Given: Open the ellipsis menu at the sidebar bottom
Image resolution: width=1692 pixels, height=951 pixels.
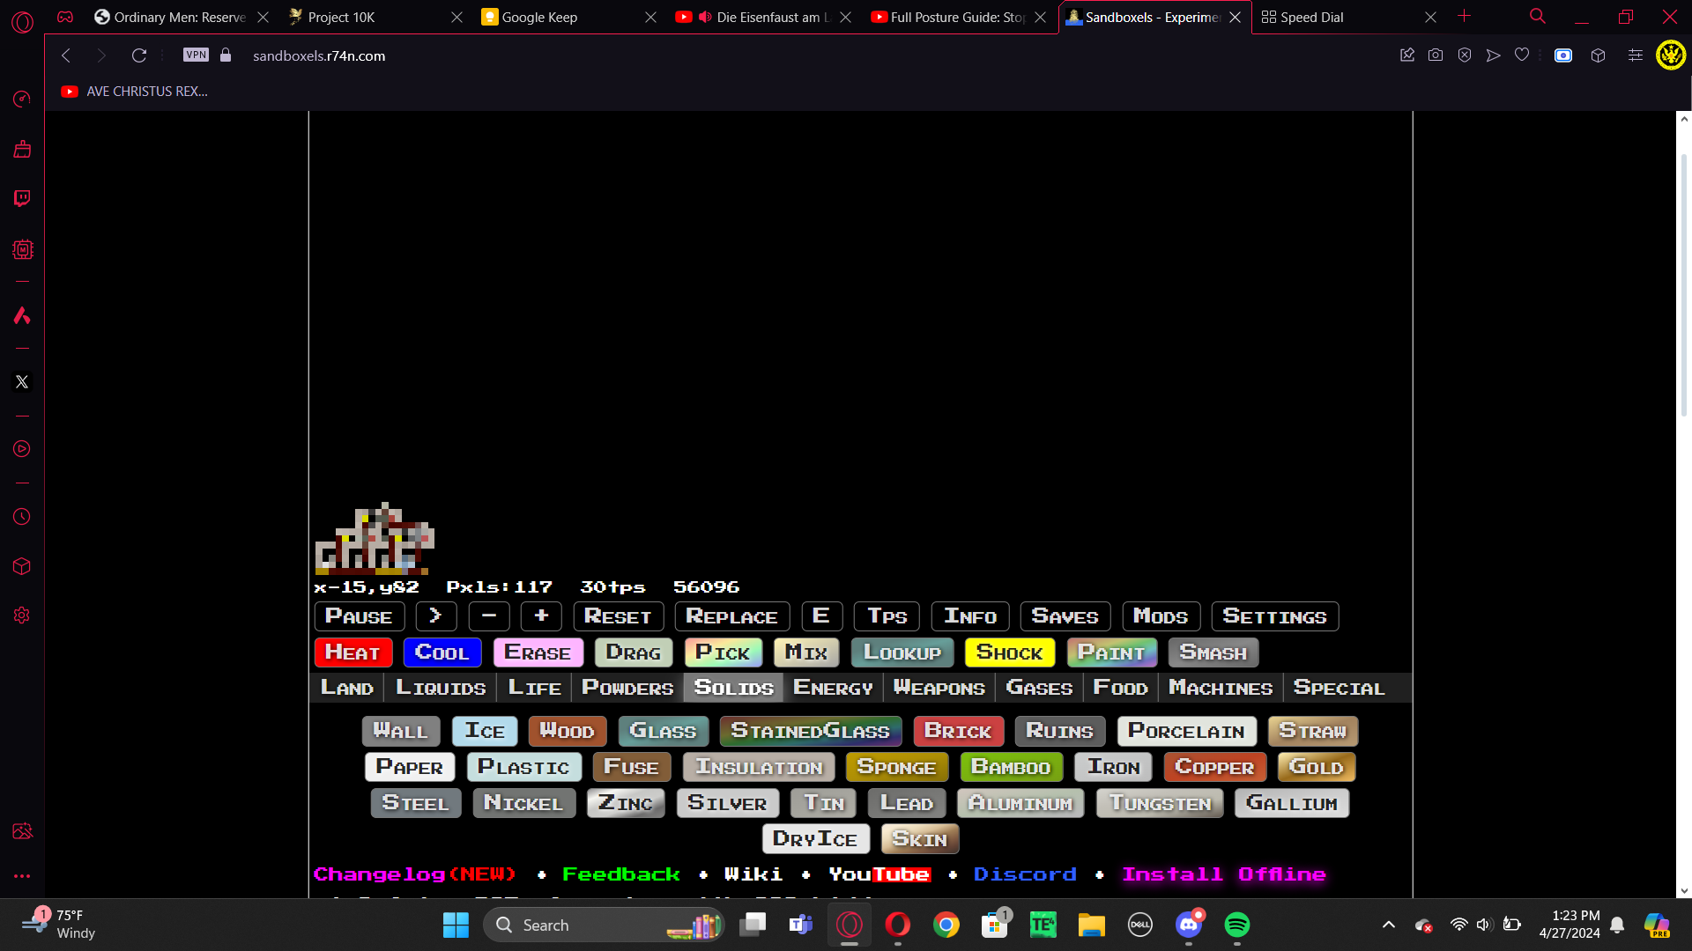Looking at the screenshot, I should point(22,875).
